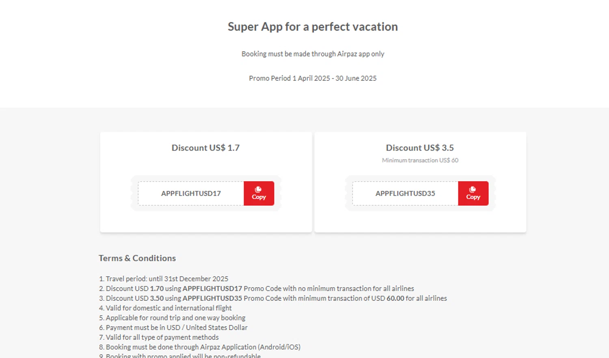
Task: Click the Minimum transaction US$ 60 note
Action: 420,160
